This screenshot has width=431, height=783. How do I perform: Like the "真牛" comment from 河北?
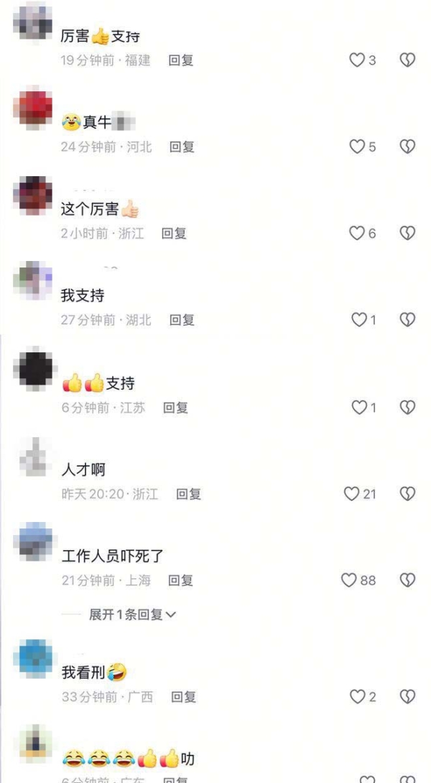click(357, 147)
